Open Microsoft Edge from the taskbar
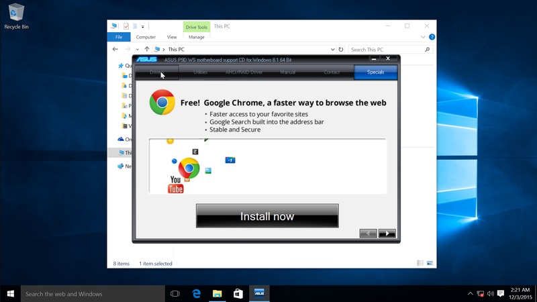The width and height of the screenshot is (537, 302). [197, 294]
